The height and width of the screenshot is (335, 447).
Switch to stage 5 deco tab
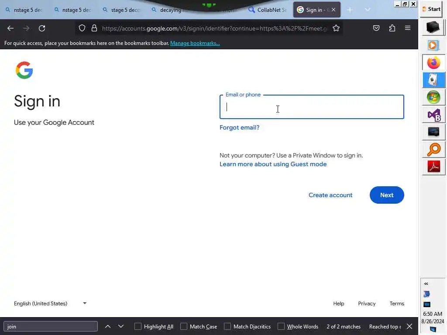(121, 10)
